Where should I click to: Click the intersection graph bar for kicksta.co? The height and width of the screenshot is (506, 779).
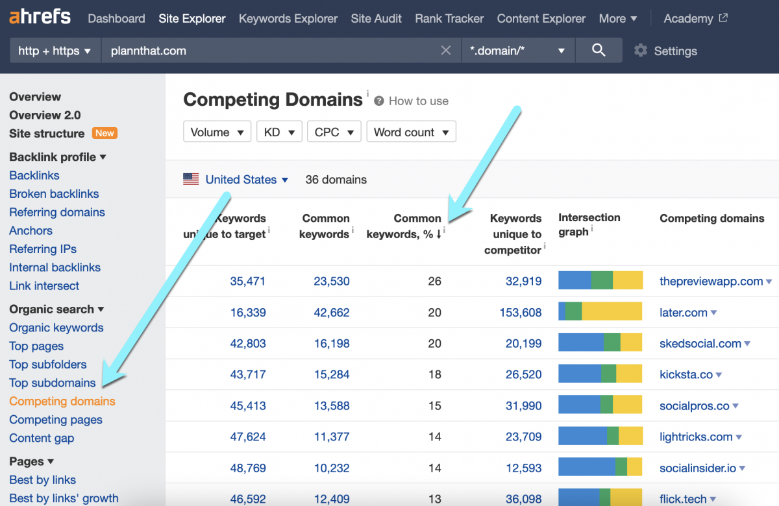[x=600, y=374]
